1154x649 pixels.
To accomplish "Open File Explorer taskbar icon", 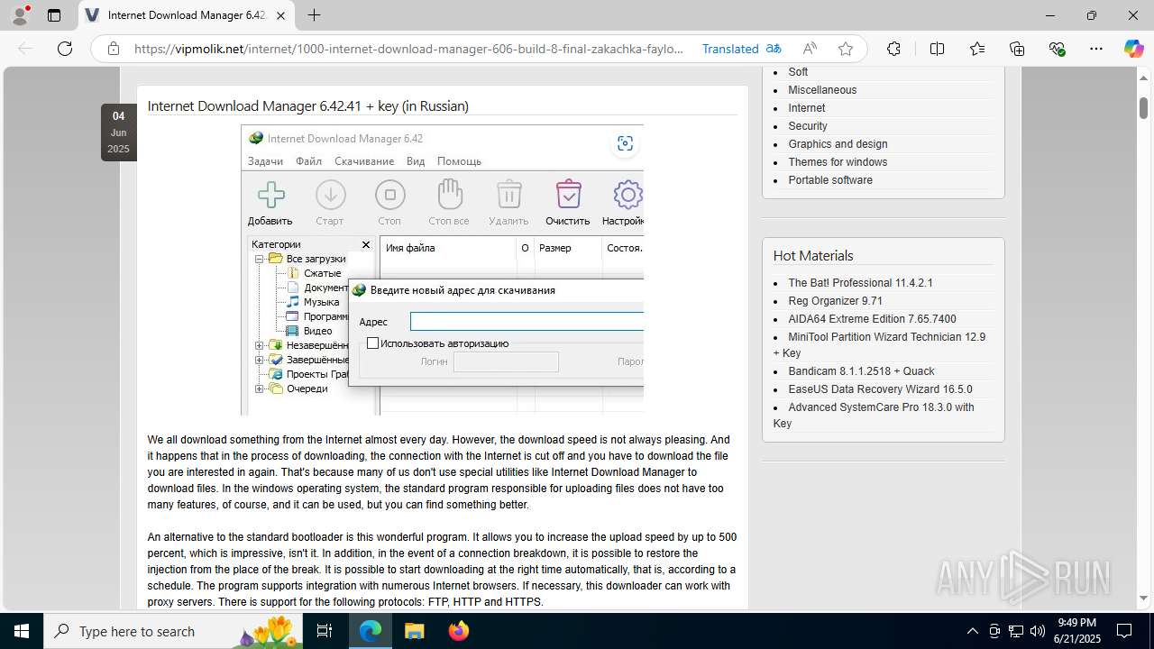I will 414,631.
